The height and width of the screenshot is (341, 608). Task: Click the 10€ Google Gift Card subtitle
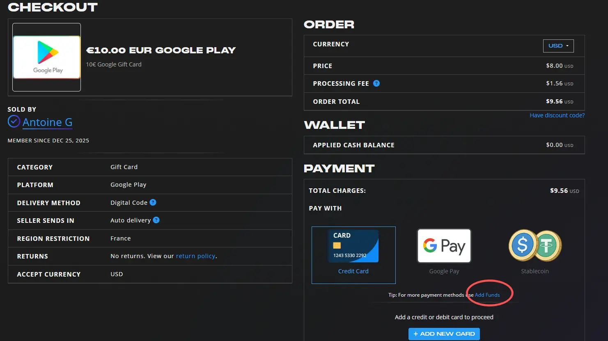point(114,64)
